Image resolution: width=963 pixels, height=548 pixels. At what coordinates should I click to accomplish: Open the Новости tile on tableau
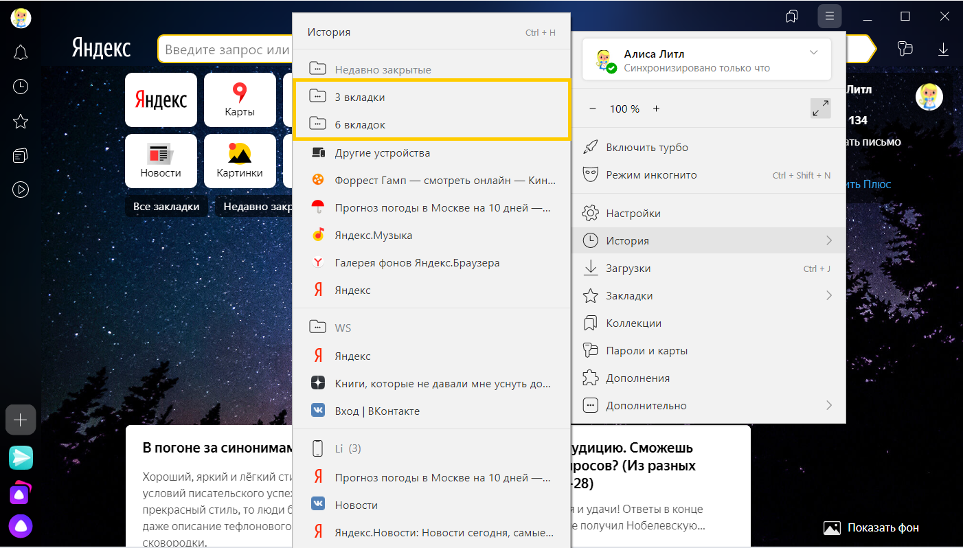(x=161, y=161)
